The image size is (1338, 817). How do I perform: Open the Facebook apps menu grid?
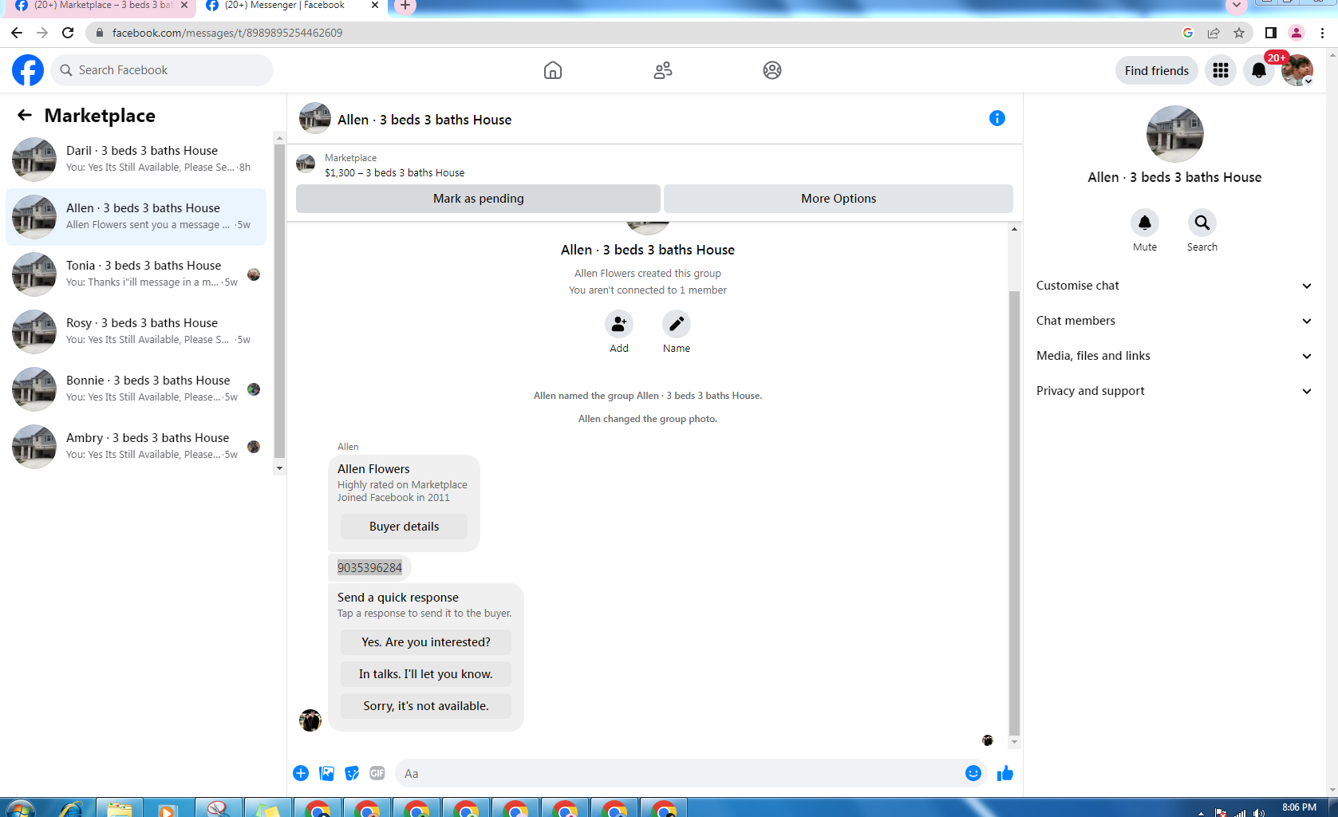pyautogui.click(x=1221, y=70)
